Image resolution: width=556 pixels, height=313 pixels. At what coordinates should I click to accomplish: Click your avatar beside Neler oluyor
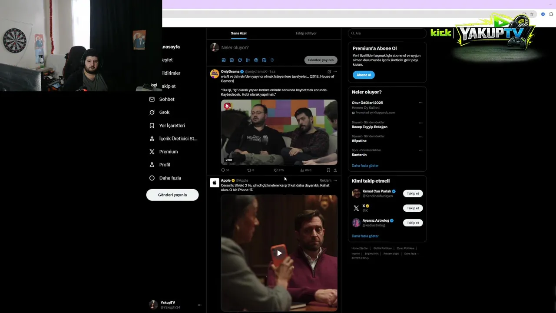click(215, 47)
